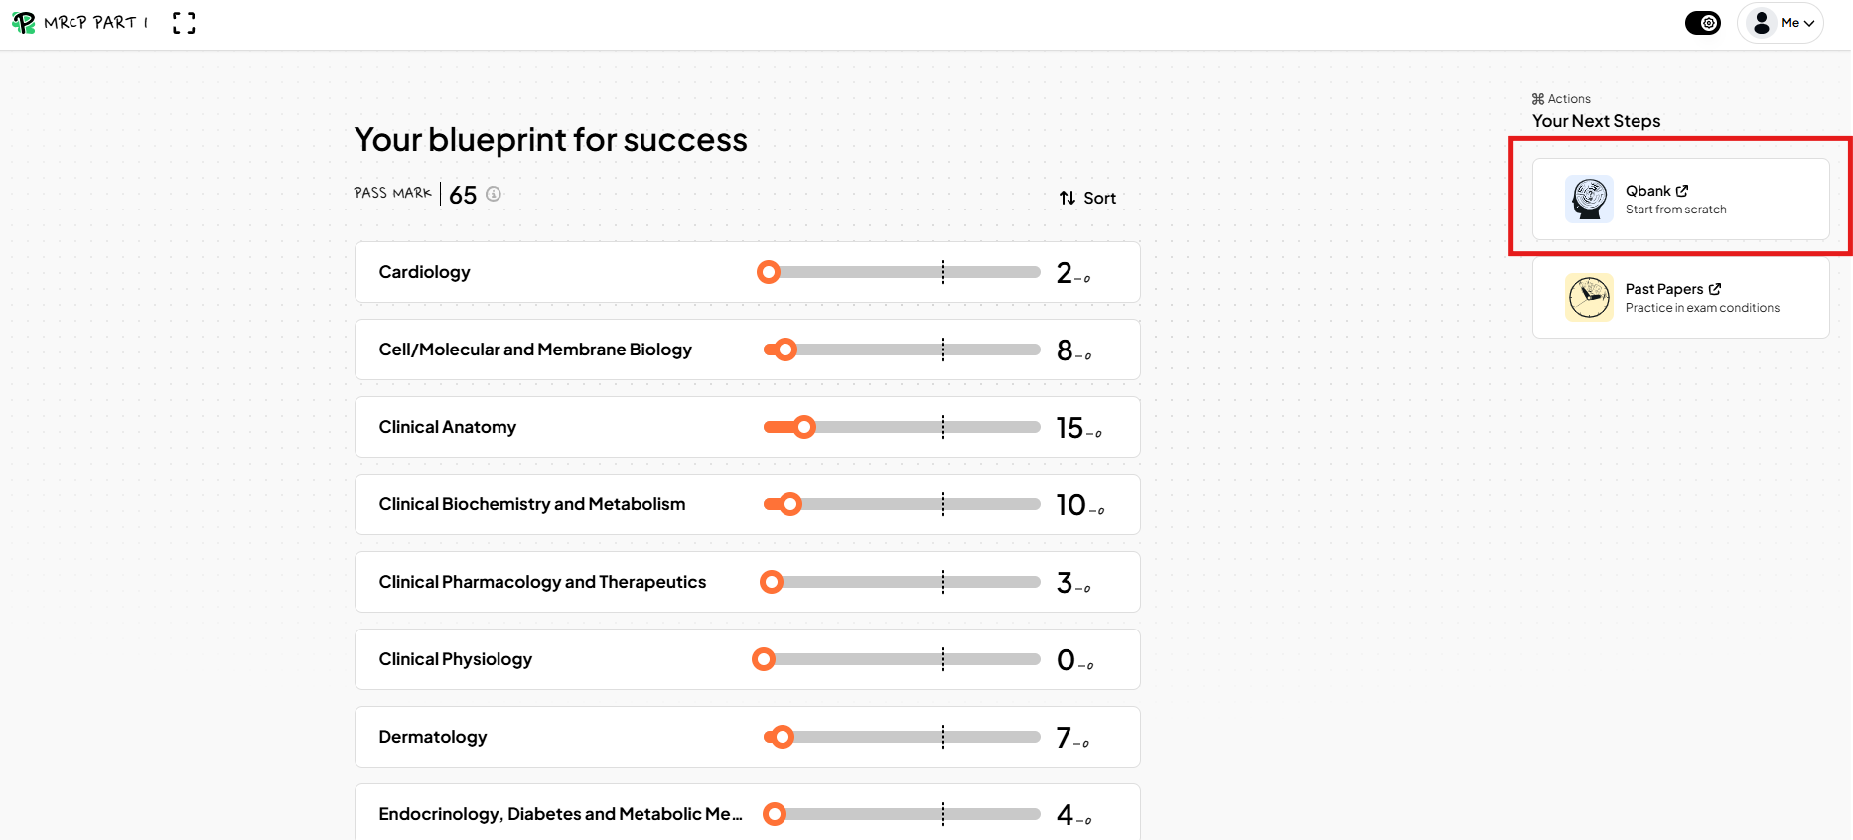Screen dimensions: 1853x840
Task: Toggle fullscreen mode icon
Action: click(x=184, y=23)
